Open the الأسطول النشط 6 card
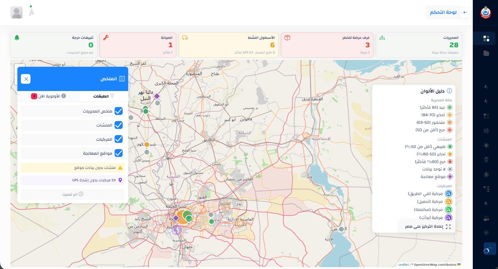Image resolution: width=498 pixels, height=269 pixels. click(228, 45)
